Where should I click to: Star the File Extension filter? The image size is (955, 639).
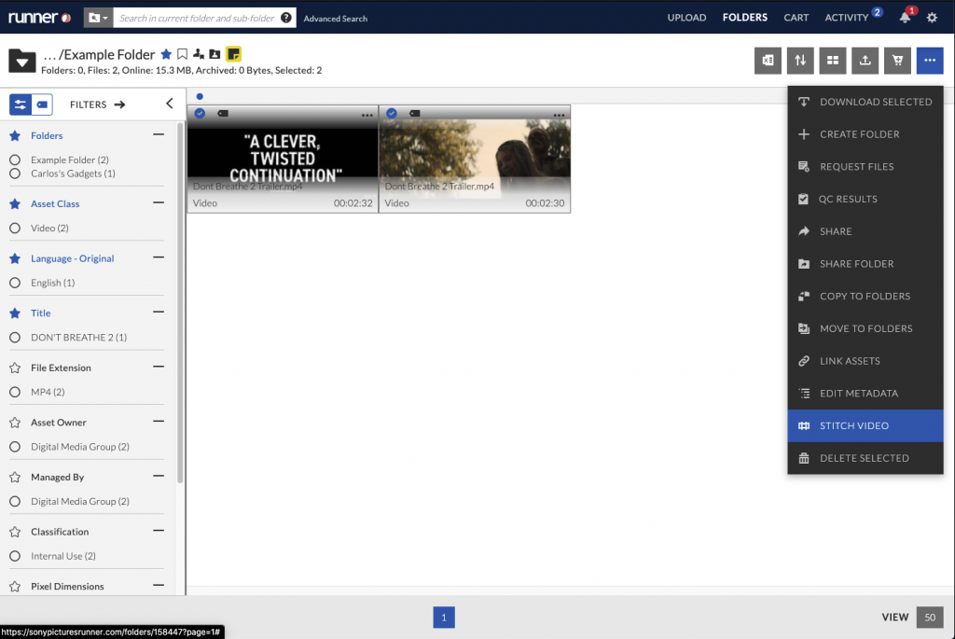tap(15, 368)
